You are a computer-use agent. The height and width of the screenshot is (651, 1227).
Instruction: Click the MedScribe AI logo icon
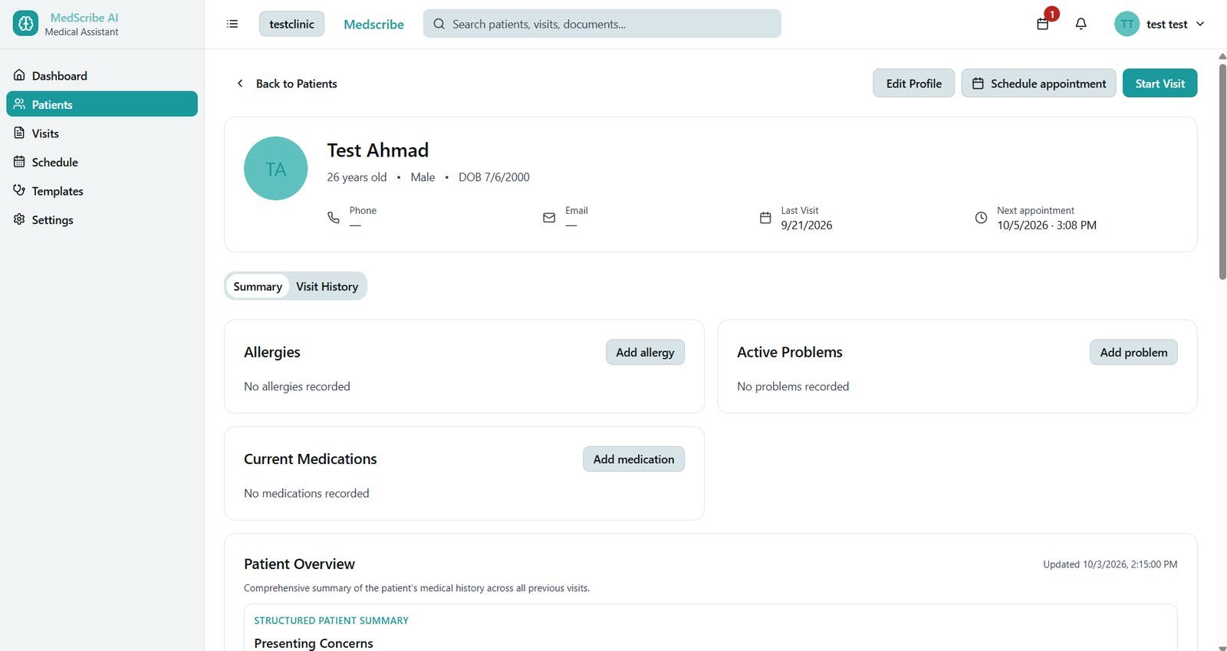tap(25, 24)
